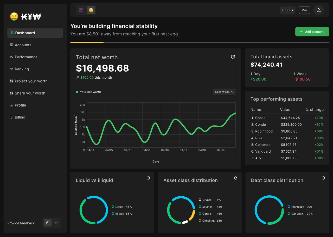
Task: Toggle the 'Your net worth' legend series
Action: click(88, 92)
